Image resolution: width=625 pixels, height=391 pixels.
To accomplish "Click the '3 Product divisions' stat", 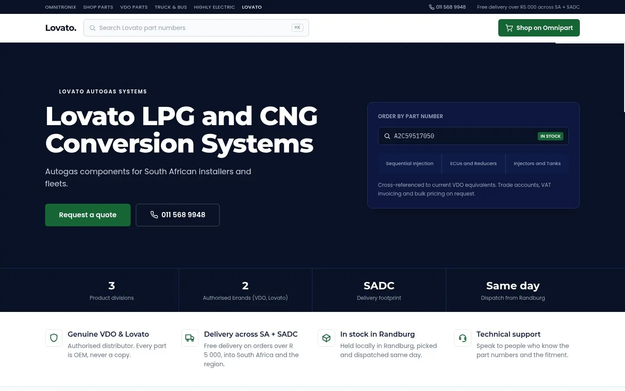I will [112, 290].
